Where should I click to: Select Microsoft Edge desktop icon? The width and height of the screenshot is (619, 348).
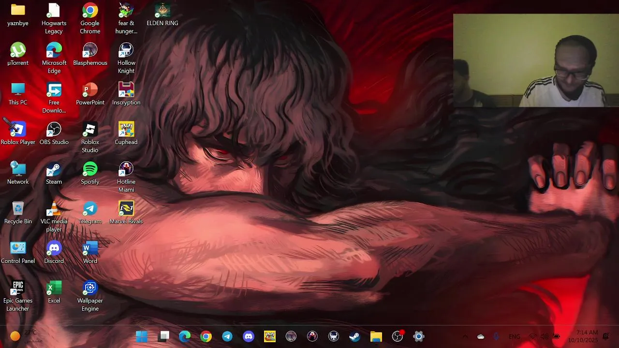tap(54, 58)
